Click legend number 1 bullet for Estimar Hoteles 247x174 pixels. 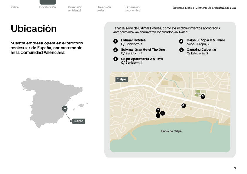point(115,41)
